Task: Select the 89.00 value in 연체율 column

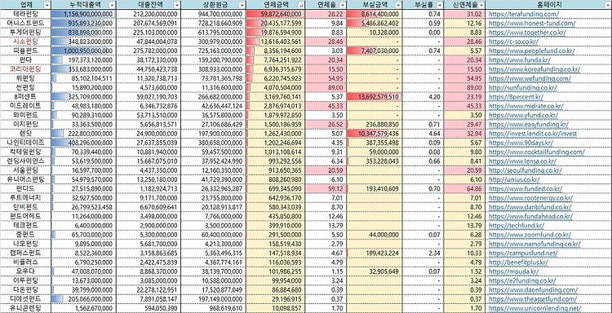Action: (x=325, y=88)
